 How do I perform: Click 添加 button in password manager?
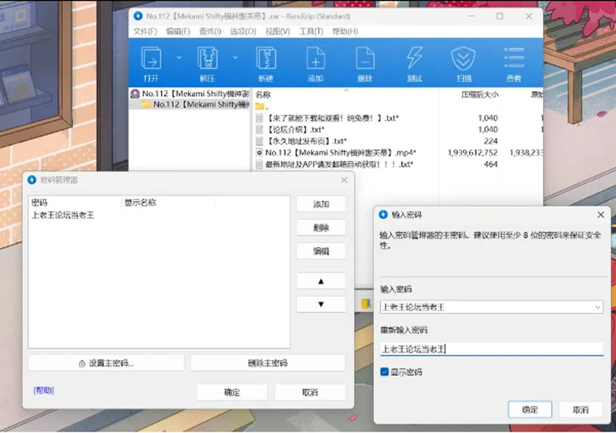(321, 205)
